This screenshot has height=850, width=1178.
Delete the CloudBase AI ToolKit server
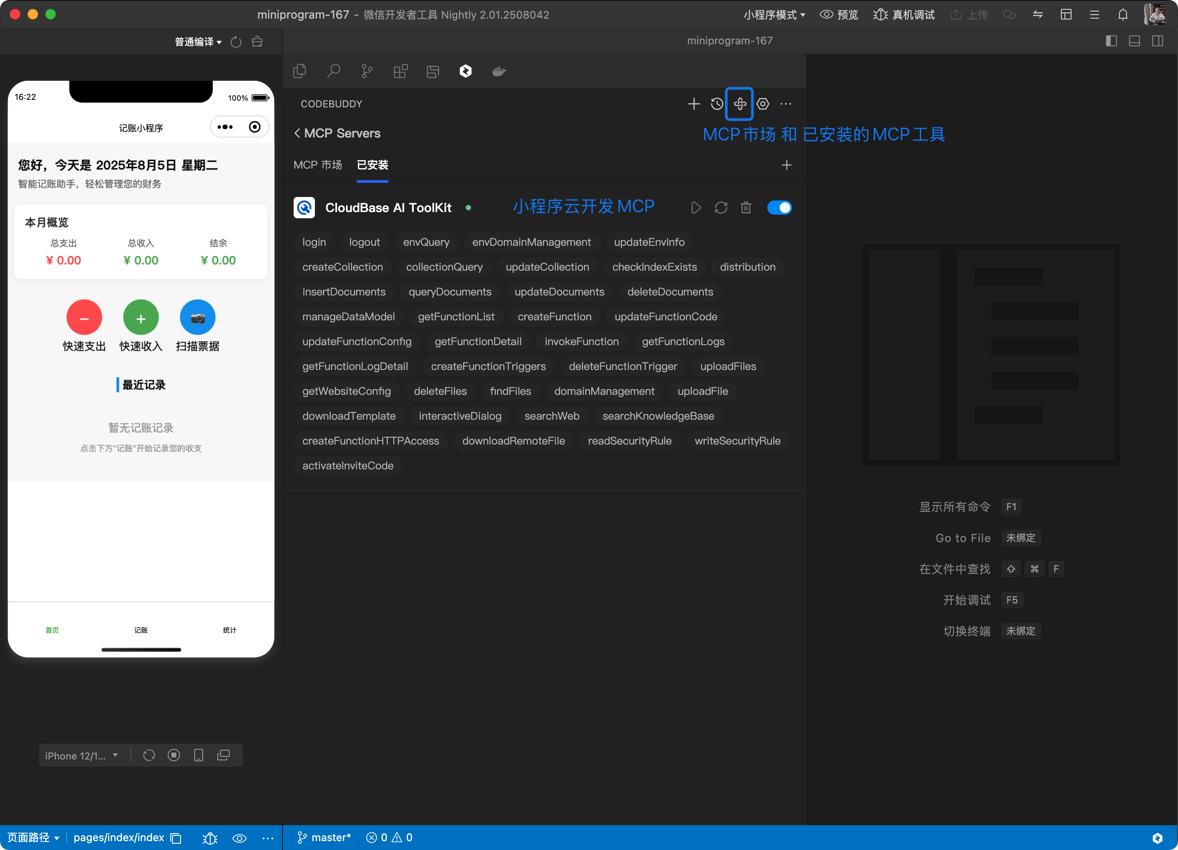746,208
